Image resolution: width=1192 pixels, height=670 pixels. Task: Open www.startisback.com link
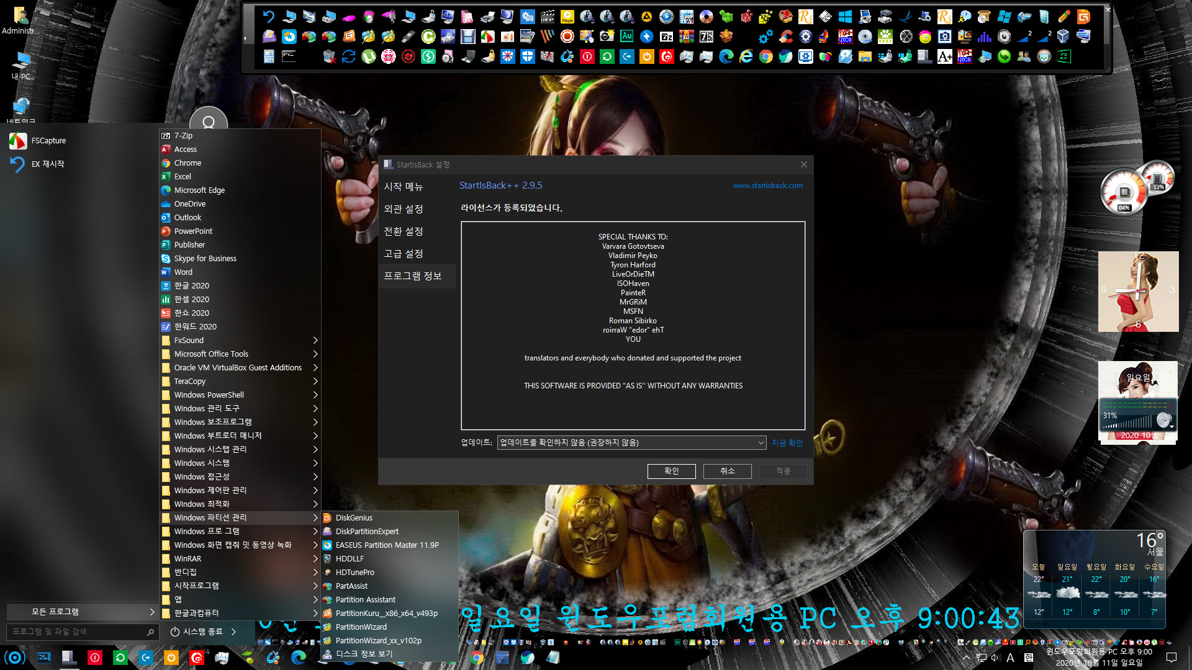tap(767, 185)
